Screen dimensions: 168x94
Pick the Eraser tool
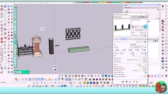pyautogui.click(x=12, y=9)
